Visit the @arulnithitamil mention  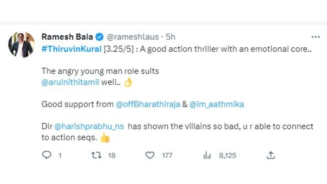70,82
